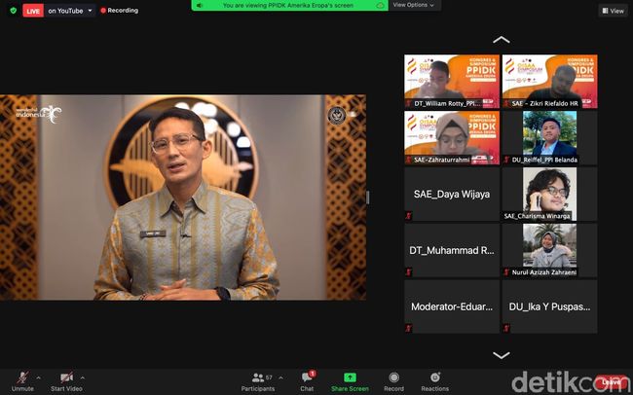Click the Unmute microphone icon
Image resolution: width=633 pixels, height=395 pixels.
pos(21,377)
